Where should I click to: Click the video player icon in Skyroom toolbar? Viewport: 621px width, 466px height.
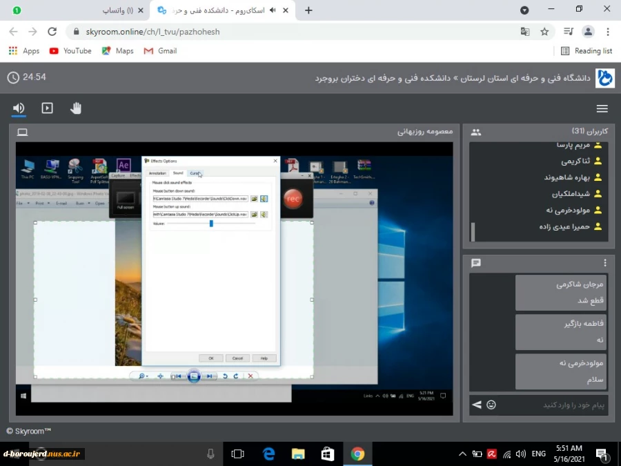click(47, 108)
